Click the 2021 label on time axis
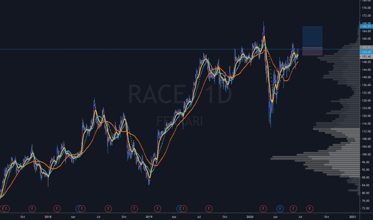The image size is (373, 220). 353,217
